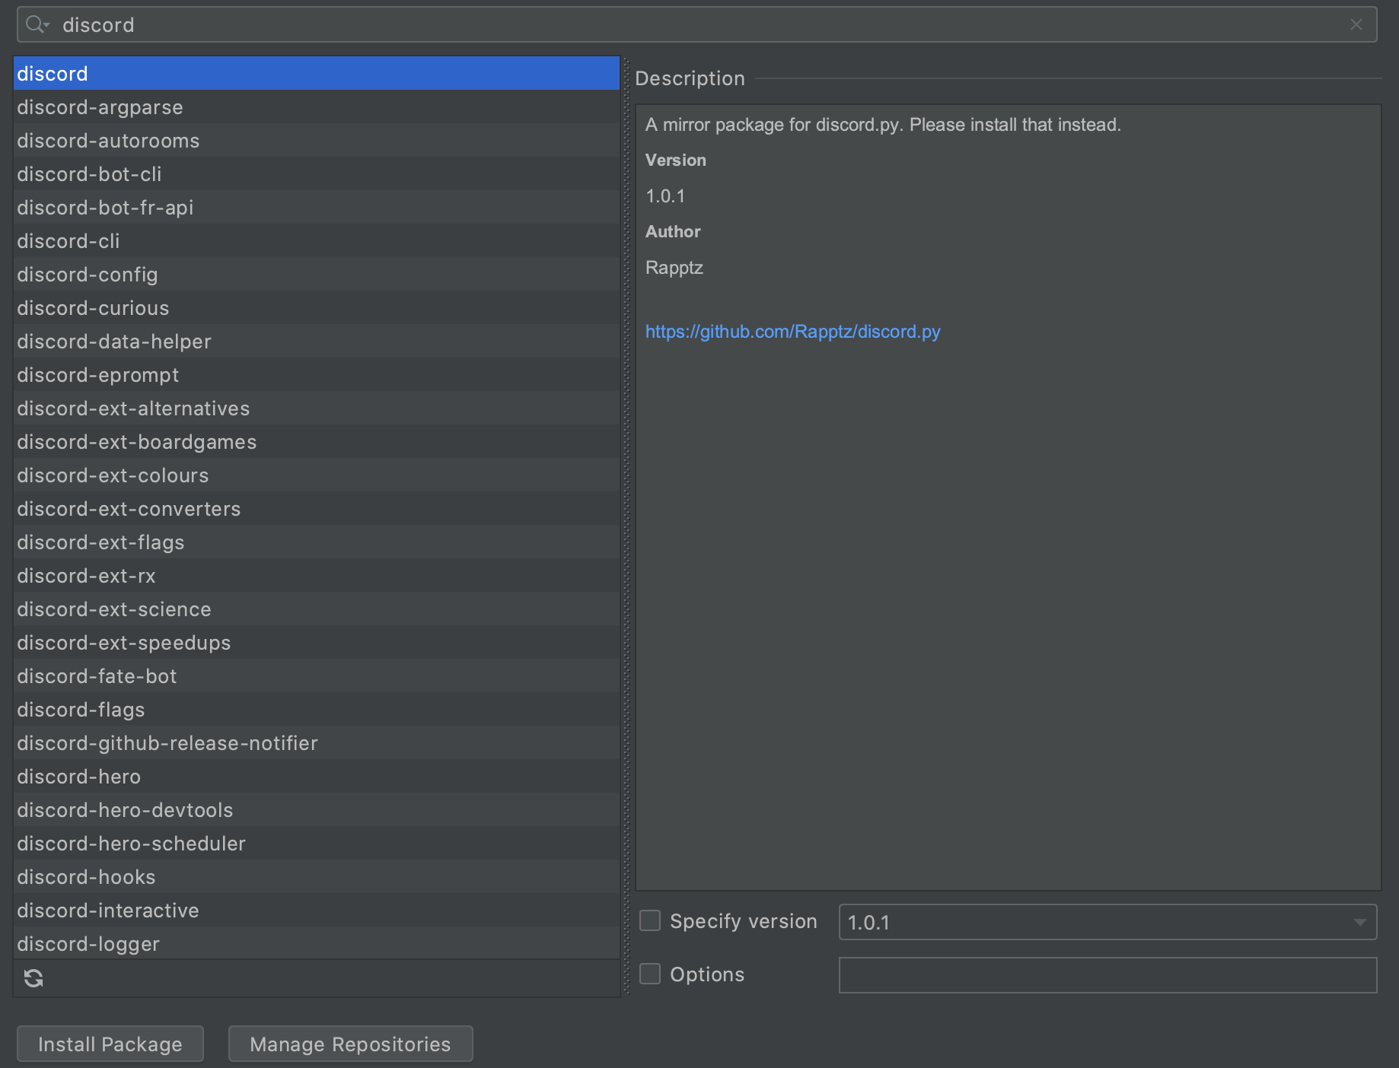Select the discord-fate-bot package
Image resolution: width=1399 pixels, height=1068 pixels.
click(x=316, y=675)
